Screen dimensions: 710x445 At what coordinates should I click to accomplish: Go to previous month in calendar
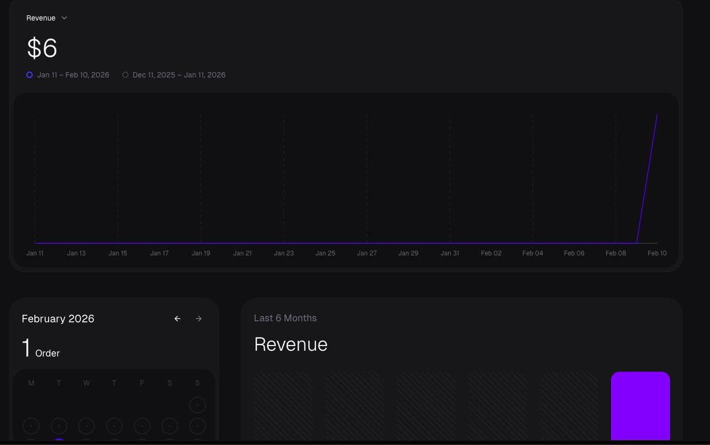point(177,319)
